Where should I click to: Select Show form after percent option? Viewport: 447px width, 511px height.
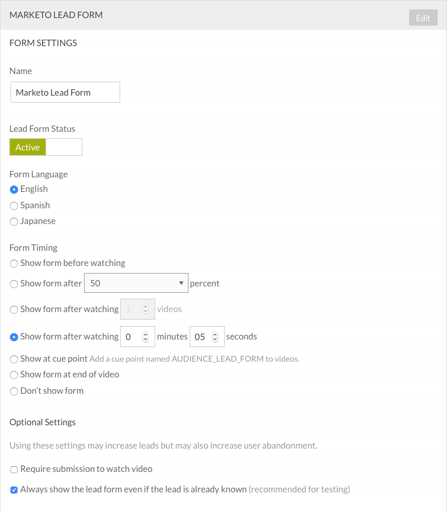[x=14, y=284]
